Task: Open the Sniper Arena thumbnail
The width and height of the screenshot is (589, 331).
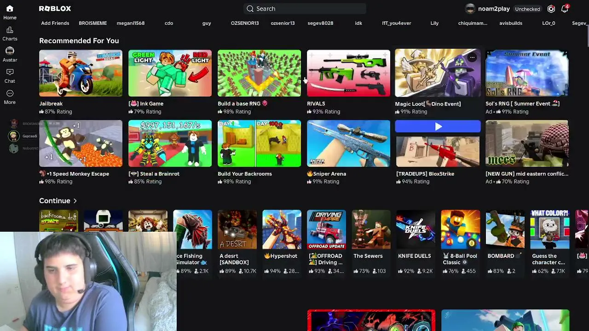Action: click(348, 143)
